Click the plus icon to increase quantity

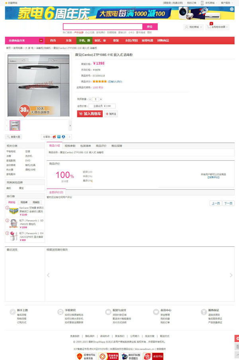click(101, 99)
